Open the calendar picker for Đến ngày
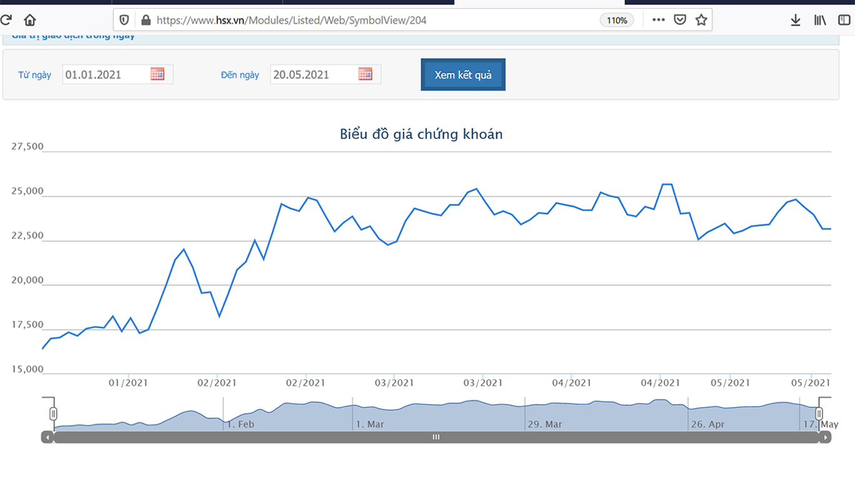Viewport: 855px width, 480px height. pos(366,74)
